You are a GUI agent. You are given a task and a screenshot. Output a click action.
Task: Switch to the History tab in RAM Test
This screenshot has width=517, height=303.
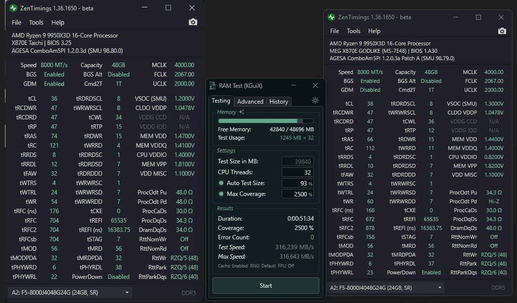[x=279, y=102]
